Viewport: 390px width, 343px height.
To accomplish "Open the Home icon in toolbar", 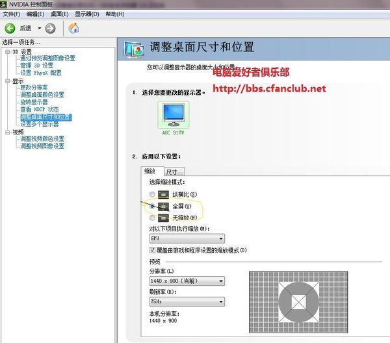I will coord(73,28).
